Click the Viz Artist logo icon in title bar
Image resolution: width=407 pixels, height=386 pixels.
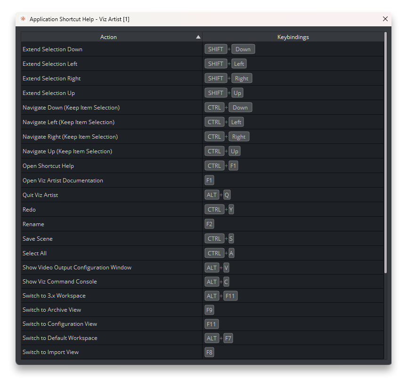pyautogui.click(x=23, y=19)
